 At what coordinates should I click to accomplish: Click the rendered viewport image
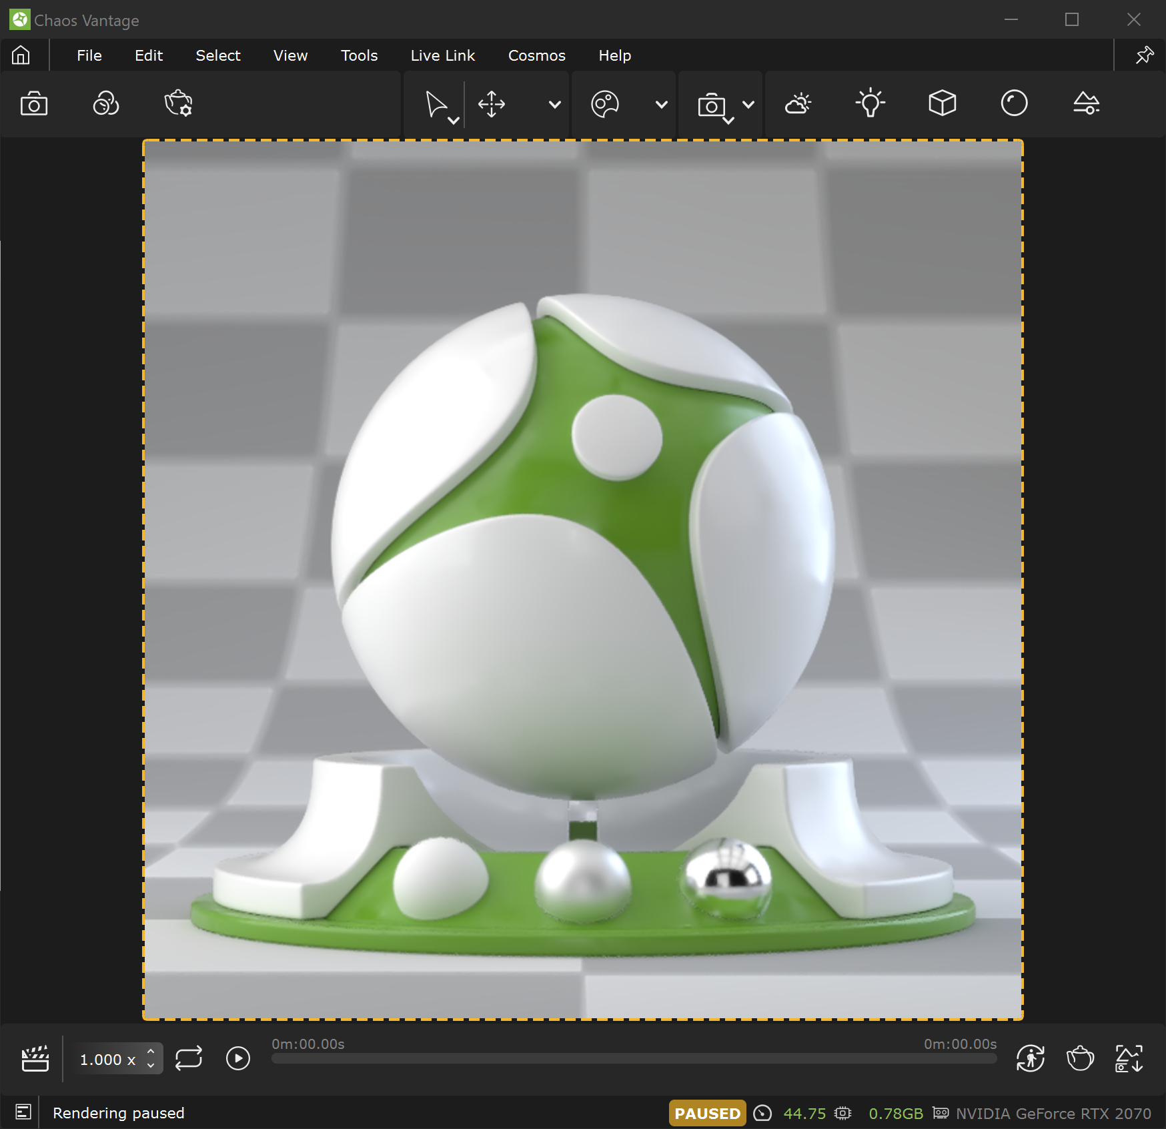(583, 579)
